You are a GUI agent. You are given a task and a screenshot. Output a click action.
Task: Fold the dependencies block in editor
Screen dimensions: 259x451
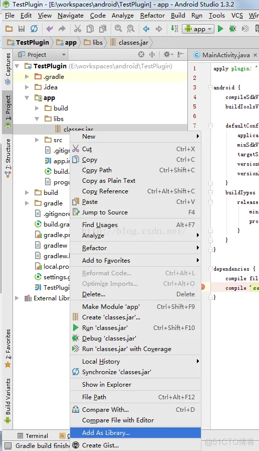(211, 269)
